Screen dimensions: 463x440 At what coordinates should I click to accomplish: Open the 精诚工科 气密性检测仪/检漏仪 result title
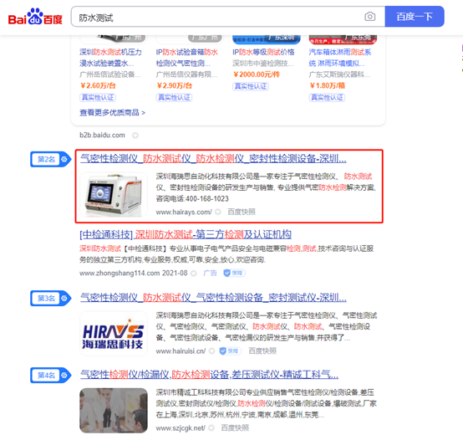click(x=210, y=375)
